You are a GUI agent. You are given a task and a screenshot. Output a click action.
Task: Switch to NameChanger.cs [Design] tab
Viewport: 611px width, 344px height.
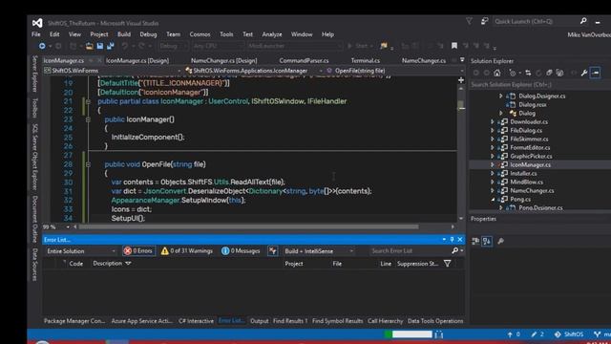click(224, 61)
